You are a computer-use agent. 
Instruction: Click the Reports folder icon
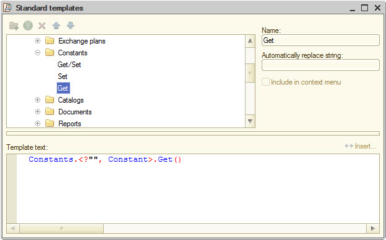coord(50,123)
